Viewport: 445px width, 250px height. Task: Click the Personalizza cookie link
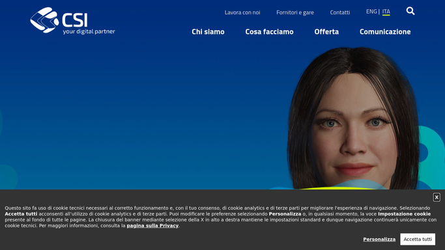click(x=379, y=239)
